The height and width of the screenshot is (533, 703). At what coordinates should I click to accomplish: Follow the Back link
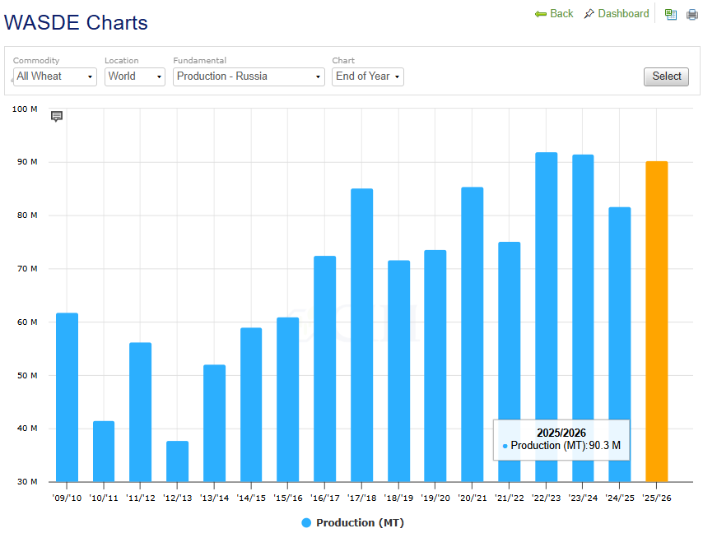click(561, 14)
